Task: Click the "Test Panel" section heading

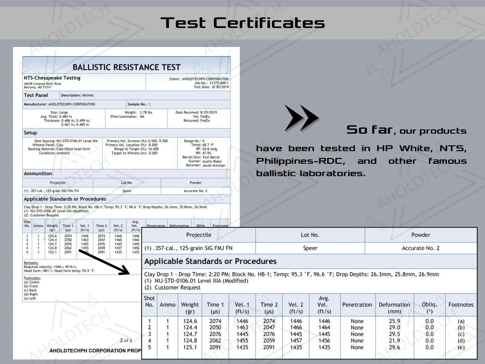Action: coord(36,95)
